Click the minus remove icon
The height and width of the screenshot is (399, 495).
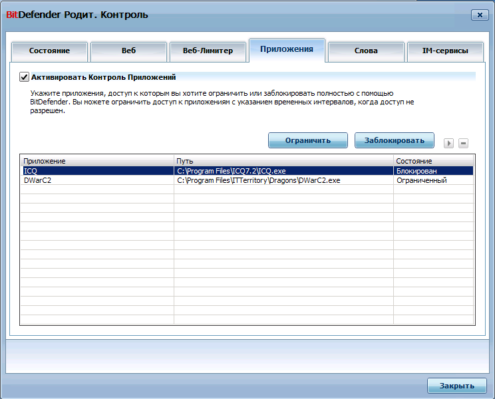coord(463,143)
